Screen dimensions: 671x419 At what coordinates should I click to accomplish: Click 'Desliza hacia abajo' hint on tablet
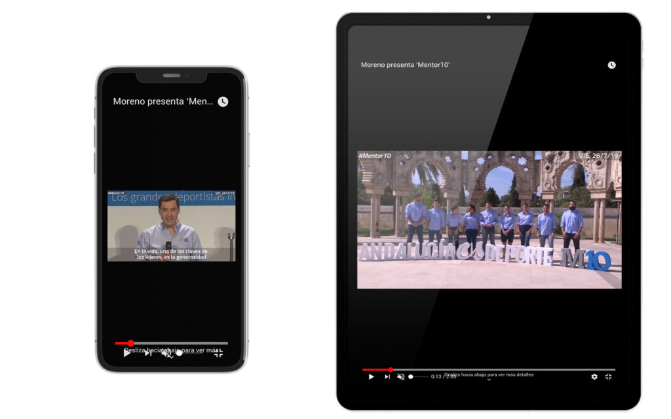click(489, 374)
